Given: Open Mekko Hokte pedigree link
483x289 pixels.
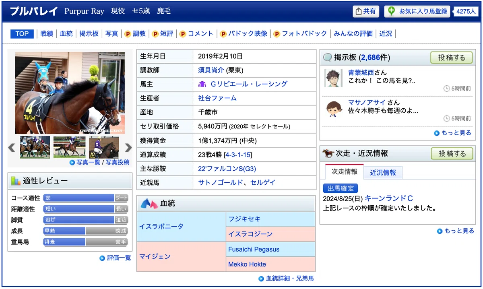Looking at the screenshot, I should (247, 264).
